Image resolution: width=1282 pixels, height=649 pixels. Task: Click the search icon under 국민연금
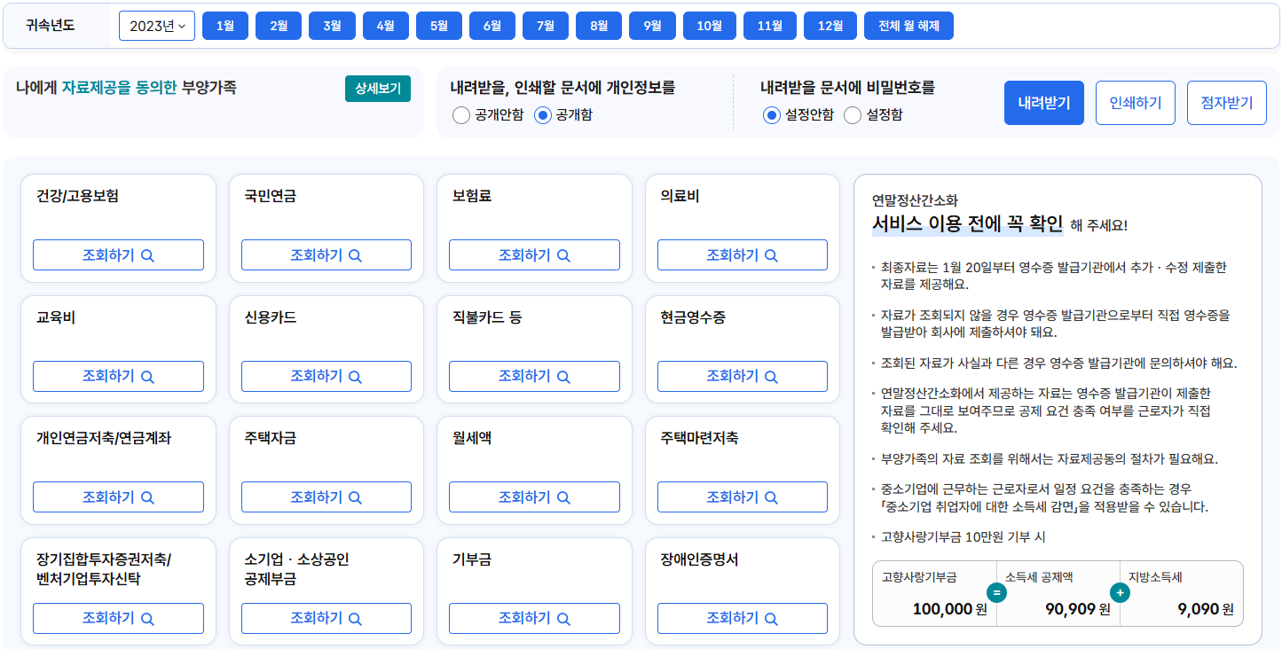coord(355,255)
